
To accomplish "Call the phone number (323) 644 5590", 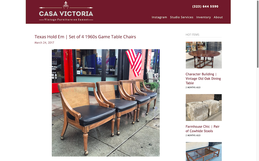I will pos(205,6).
